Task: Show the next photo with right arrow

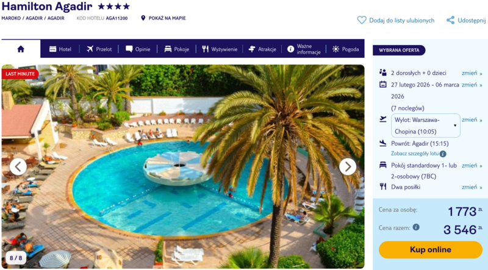Action: click(348, 167)
